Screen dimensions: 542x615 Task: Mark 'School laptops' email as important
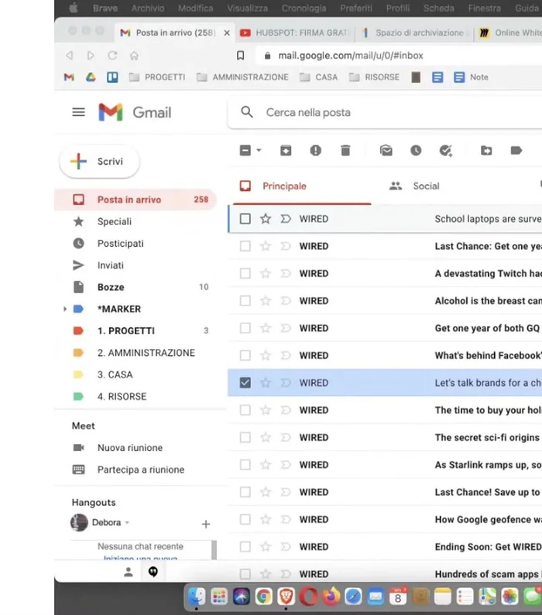pos(286,219)
